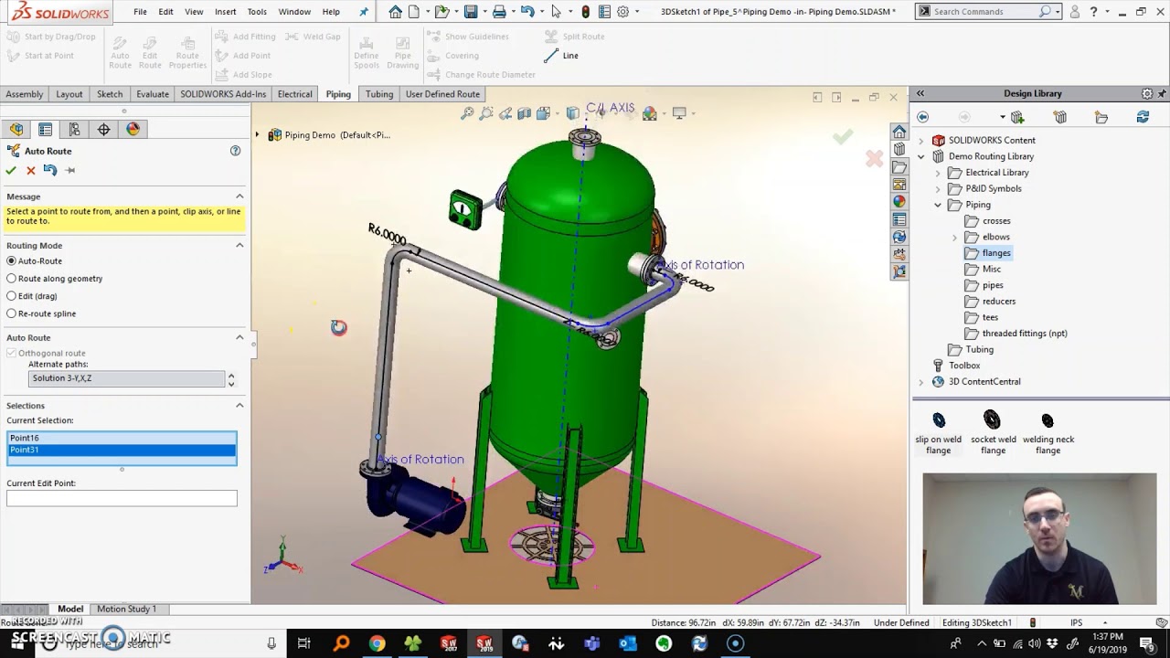Select Route along geometry mode
Viewport: 1170px width, 658px height.
point(12,279)
